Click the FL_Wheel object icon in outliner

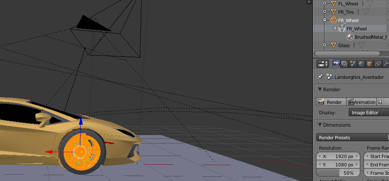[x=334, y=3]
